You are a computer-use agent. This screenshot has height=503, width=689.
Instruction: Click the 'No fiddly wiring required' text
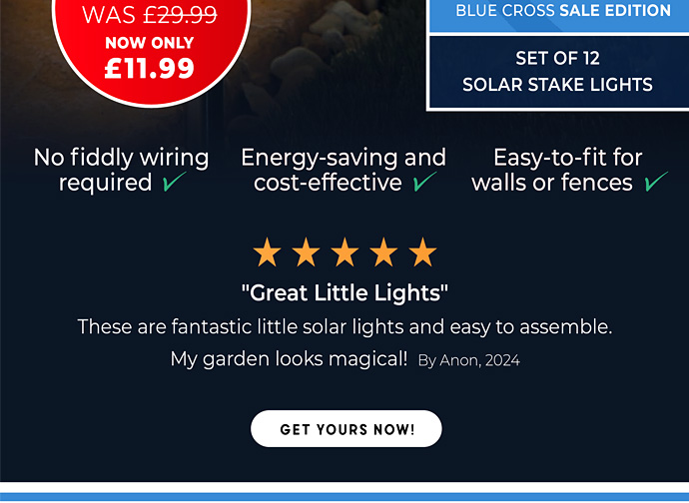[121, 170]
